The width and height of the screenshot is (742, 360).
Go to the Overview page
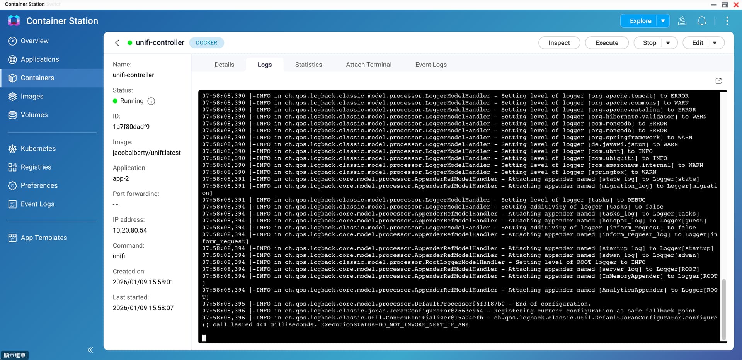pyautogui.click(x=34, y=41)
